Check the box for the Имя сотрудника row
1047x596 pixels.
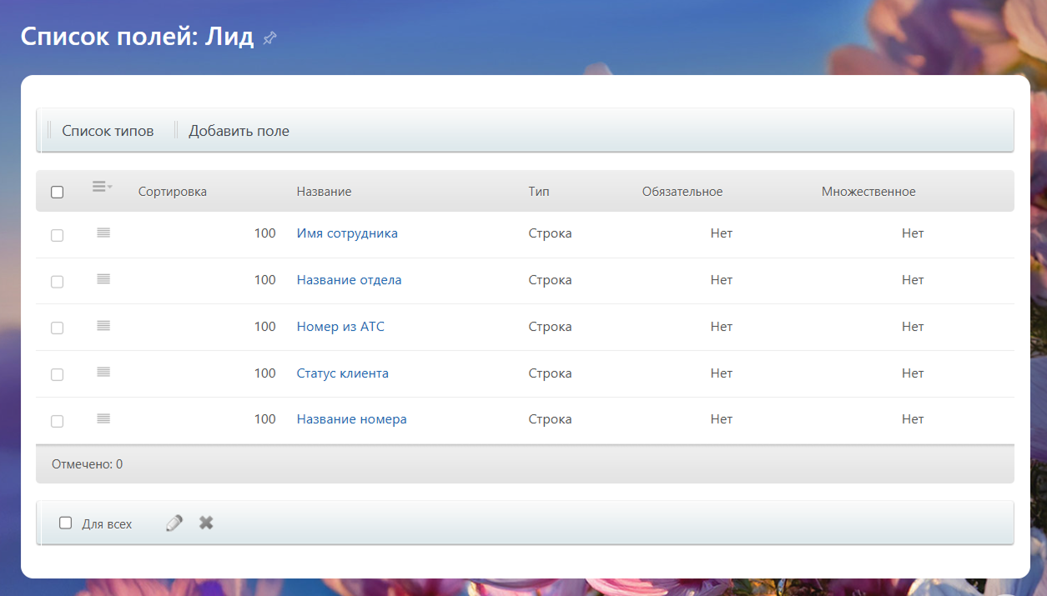click(58, 236)
